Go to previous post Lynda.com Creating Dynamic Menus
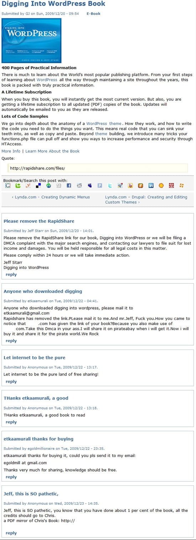Image resolution: width=196 pixels, height=540 pixels. 51,197
